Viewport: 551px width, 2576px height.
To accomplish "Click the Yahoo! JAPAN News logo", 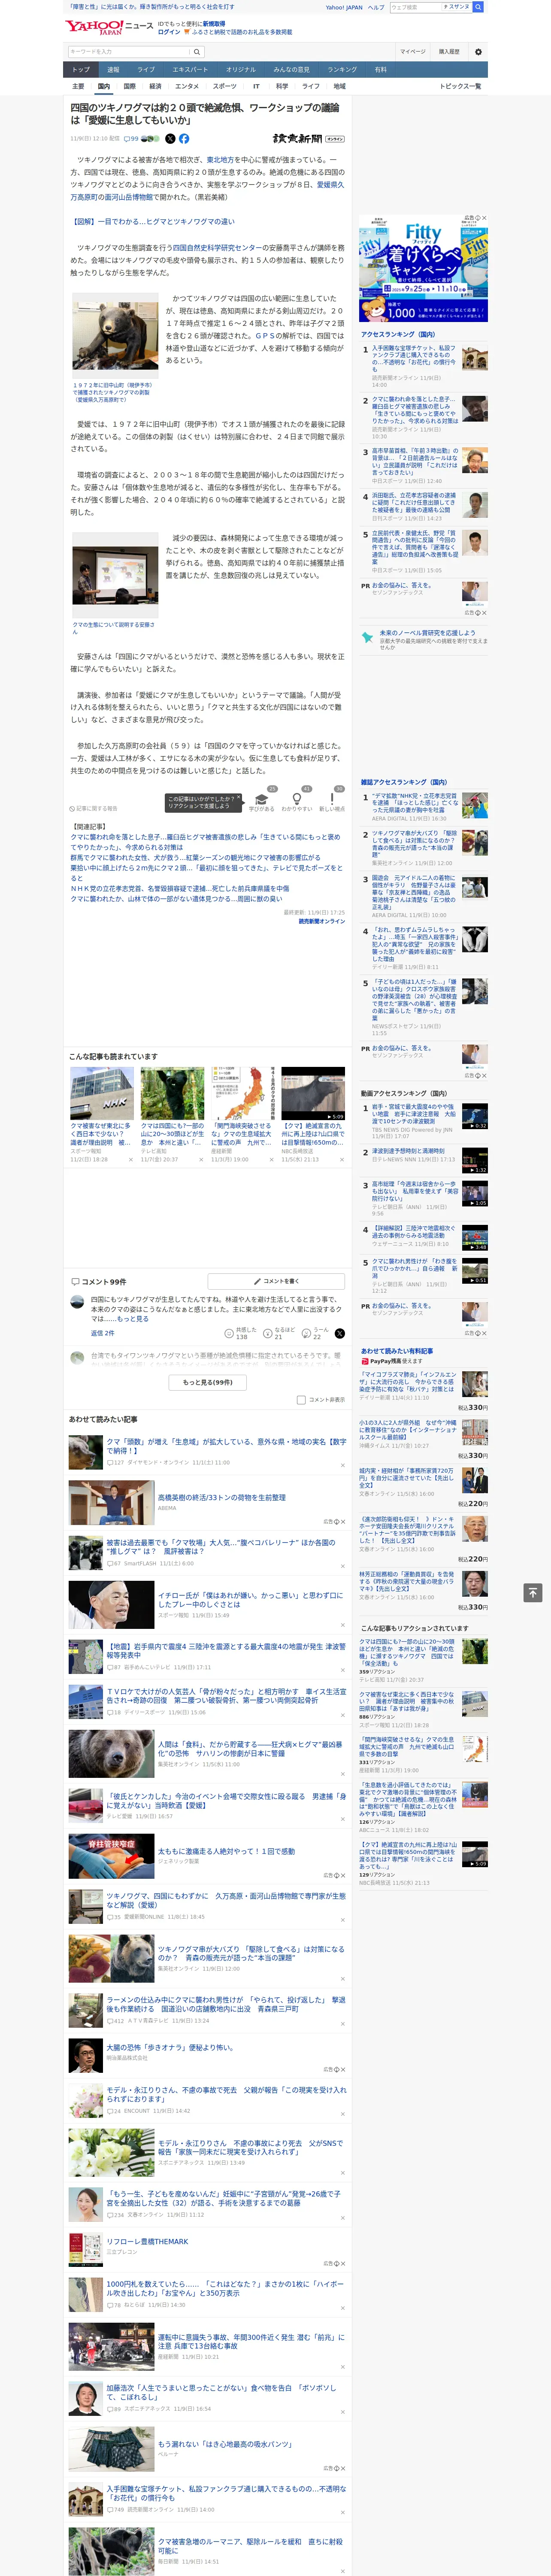I will 109,27.
